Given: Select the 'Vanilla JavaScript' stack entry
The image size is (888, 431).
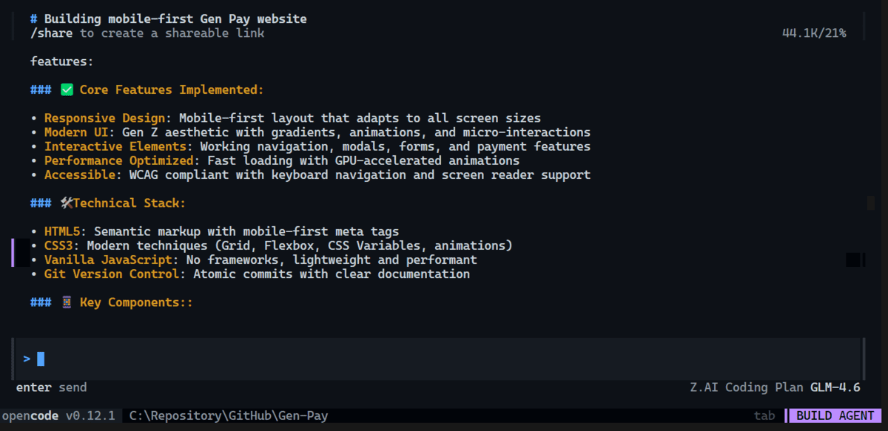Looking at the screenshot, I should click(108, 259).
